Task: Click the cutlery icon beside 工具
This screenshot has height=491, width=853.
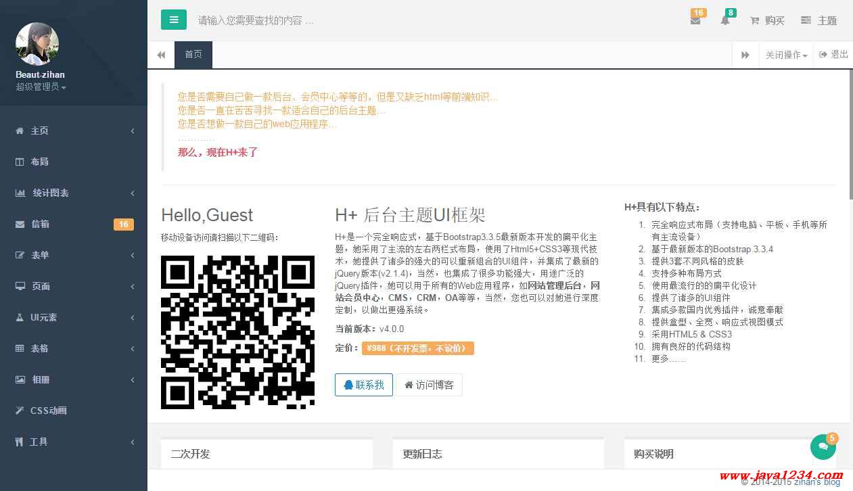Action: click(x=19, y=442)
